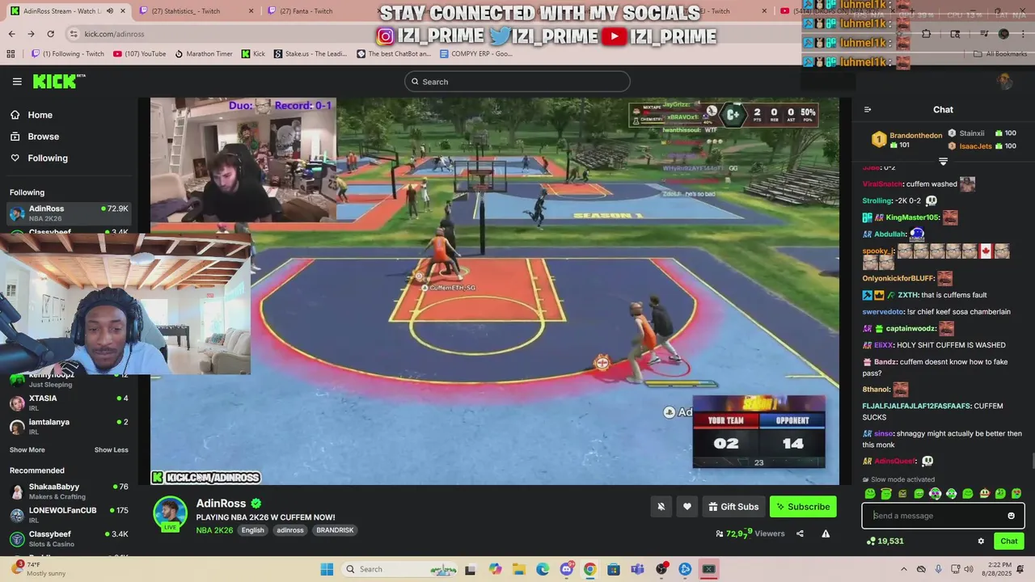Open Windows Start menu

(x=327, y=569)
